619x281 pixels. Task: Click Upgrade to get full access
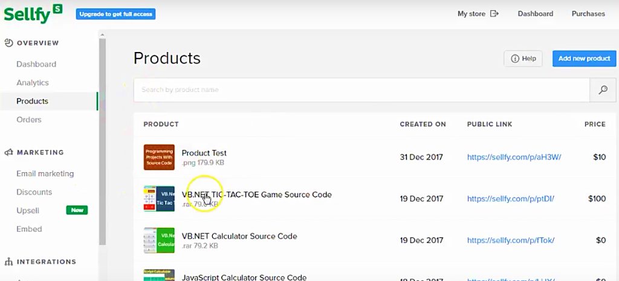[115, 14]
